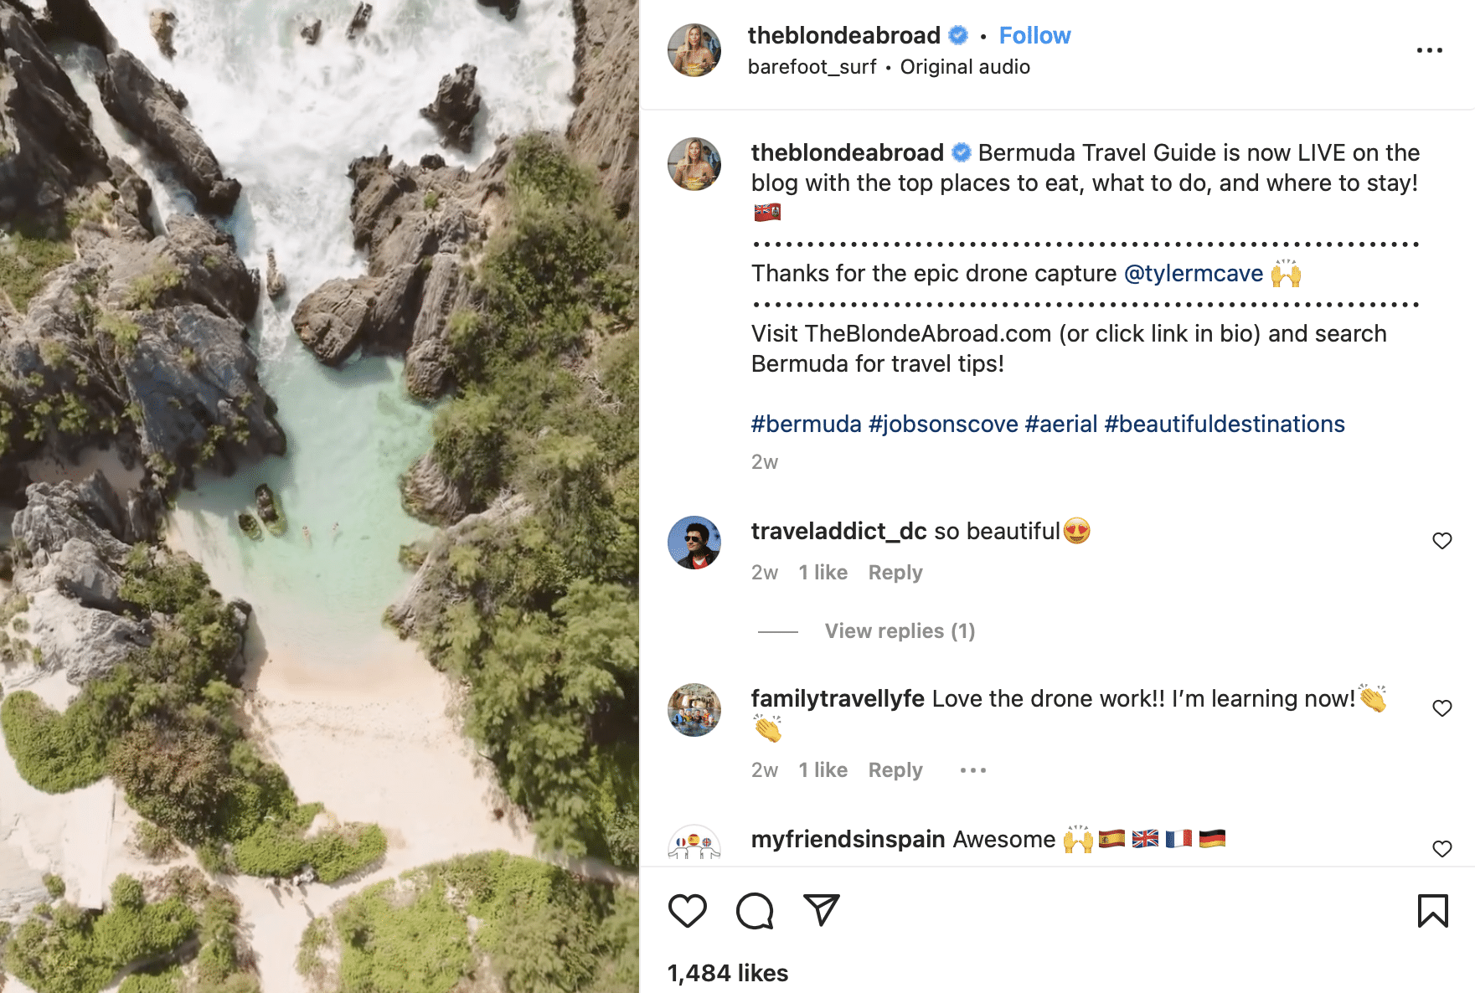Open #beautifuldestinations hashtag
Viewport: 1475px width, 993px height.
click(1224, 424)
